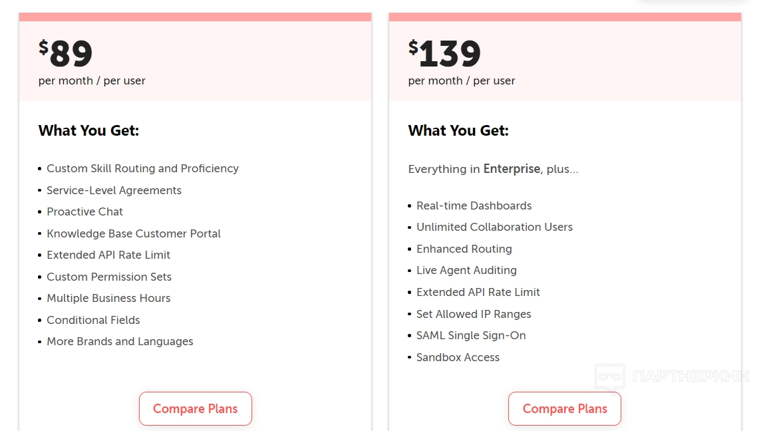Select the Custom Skill Routing and Proficiency item

tap(142, 168)
